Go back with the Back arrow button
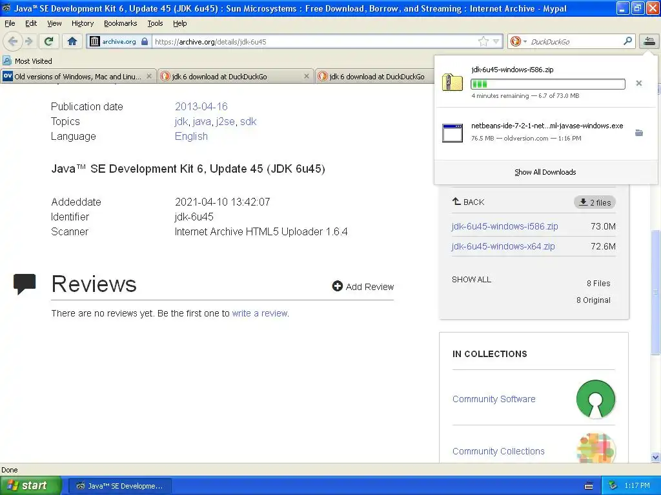This screenshot has height=495, width=661. (x=13, y=41)
